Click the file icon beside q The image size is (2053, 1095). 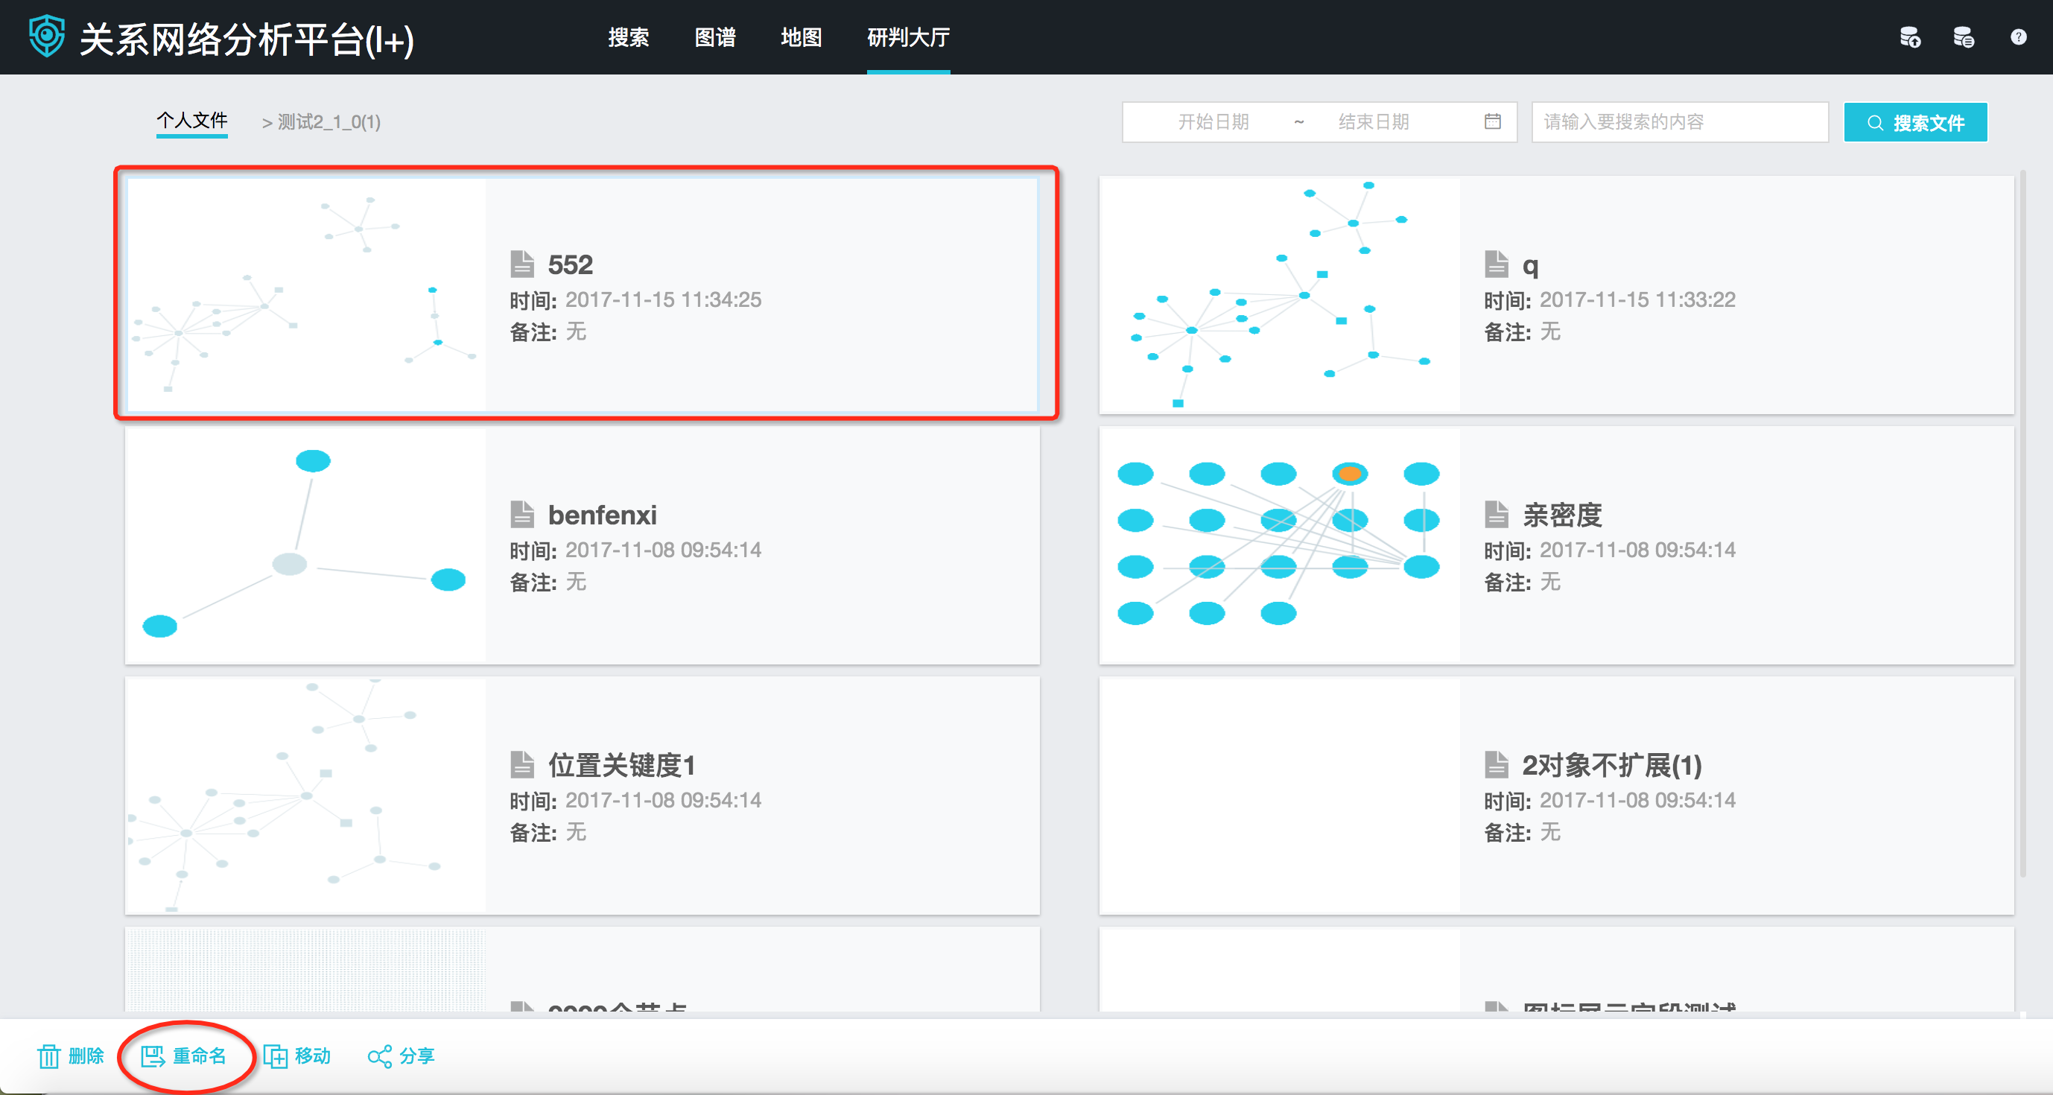point(1496,264)
